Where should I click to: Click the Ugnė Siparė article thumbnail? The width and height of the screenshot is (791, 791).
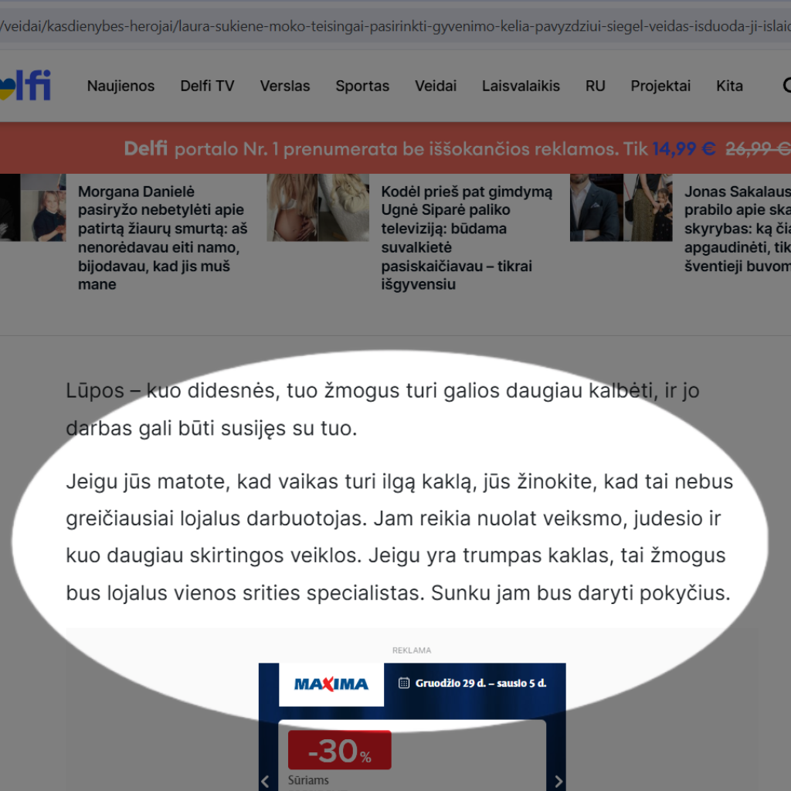[x=317, y=208]
